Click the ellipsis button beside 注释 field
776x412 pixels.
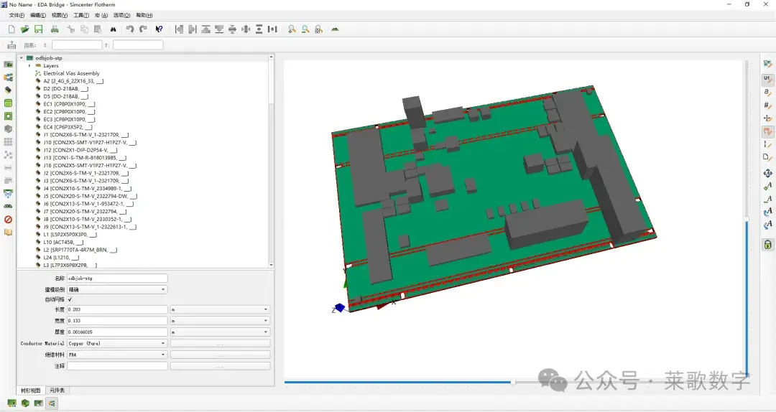coord(220,366)
